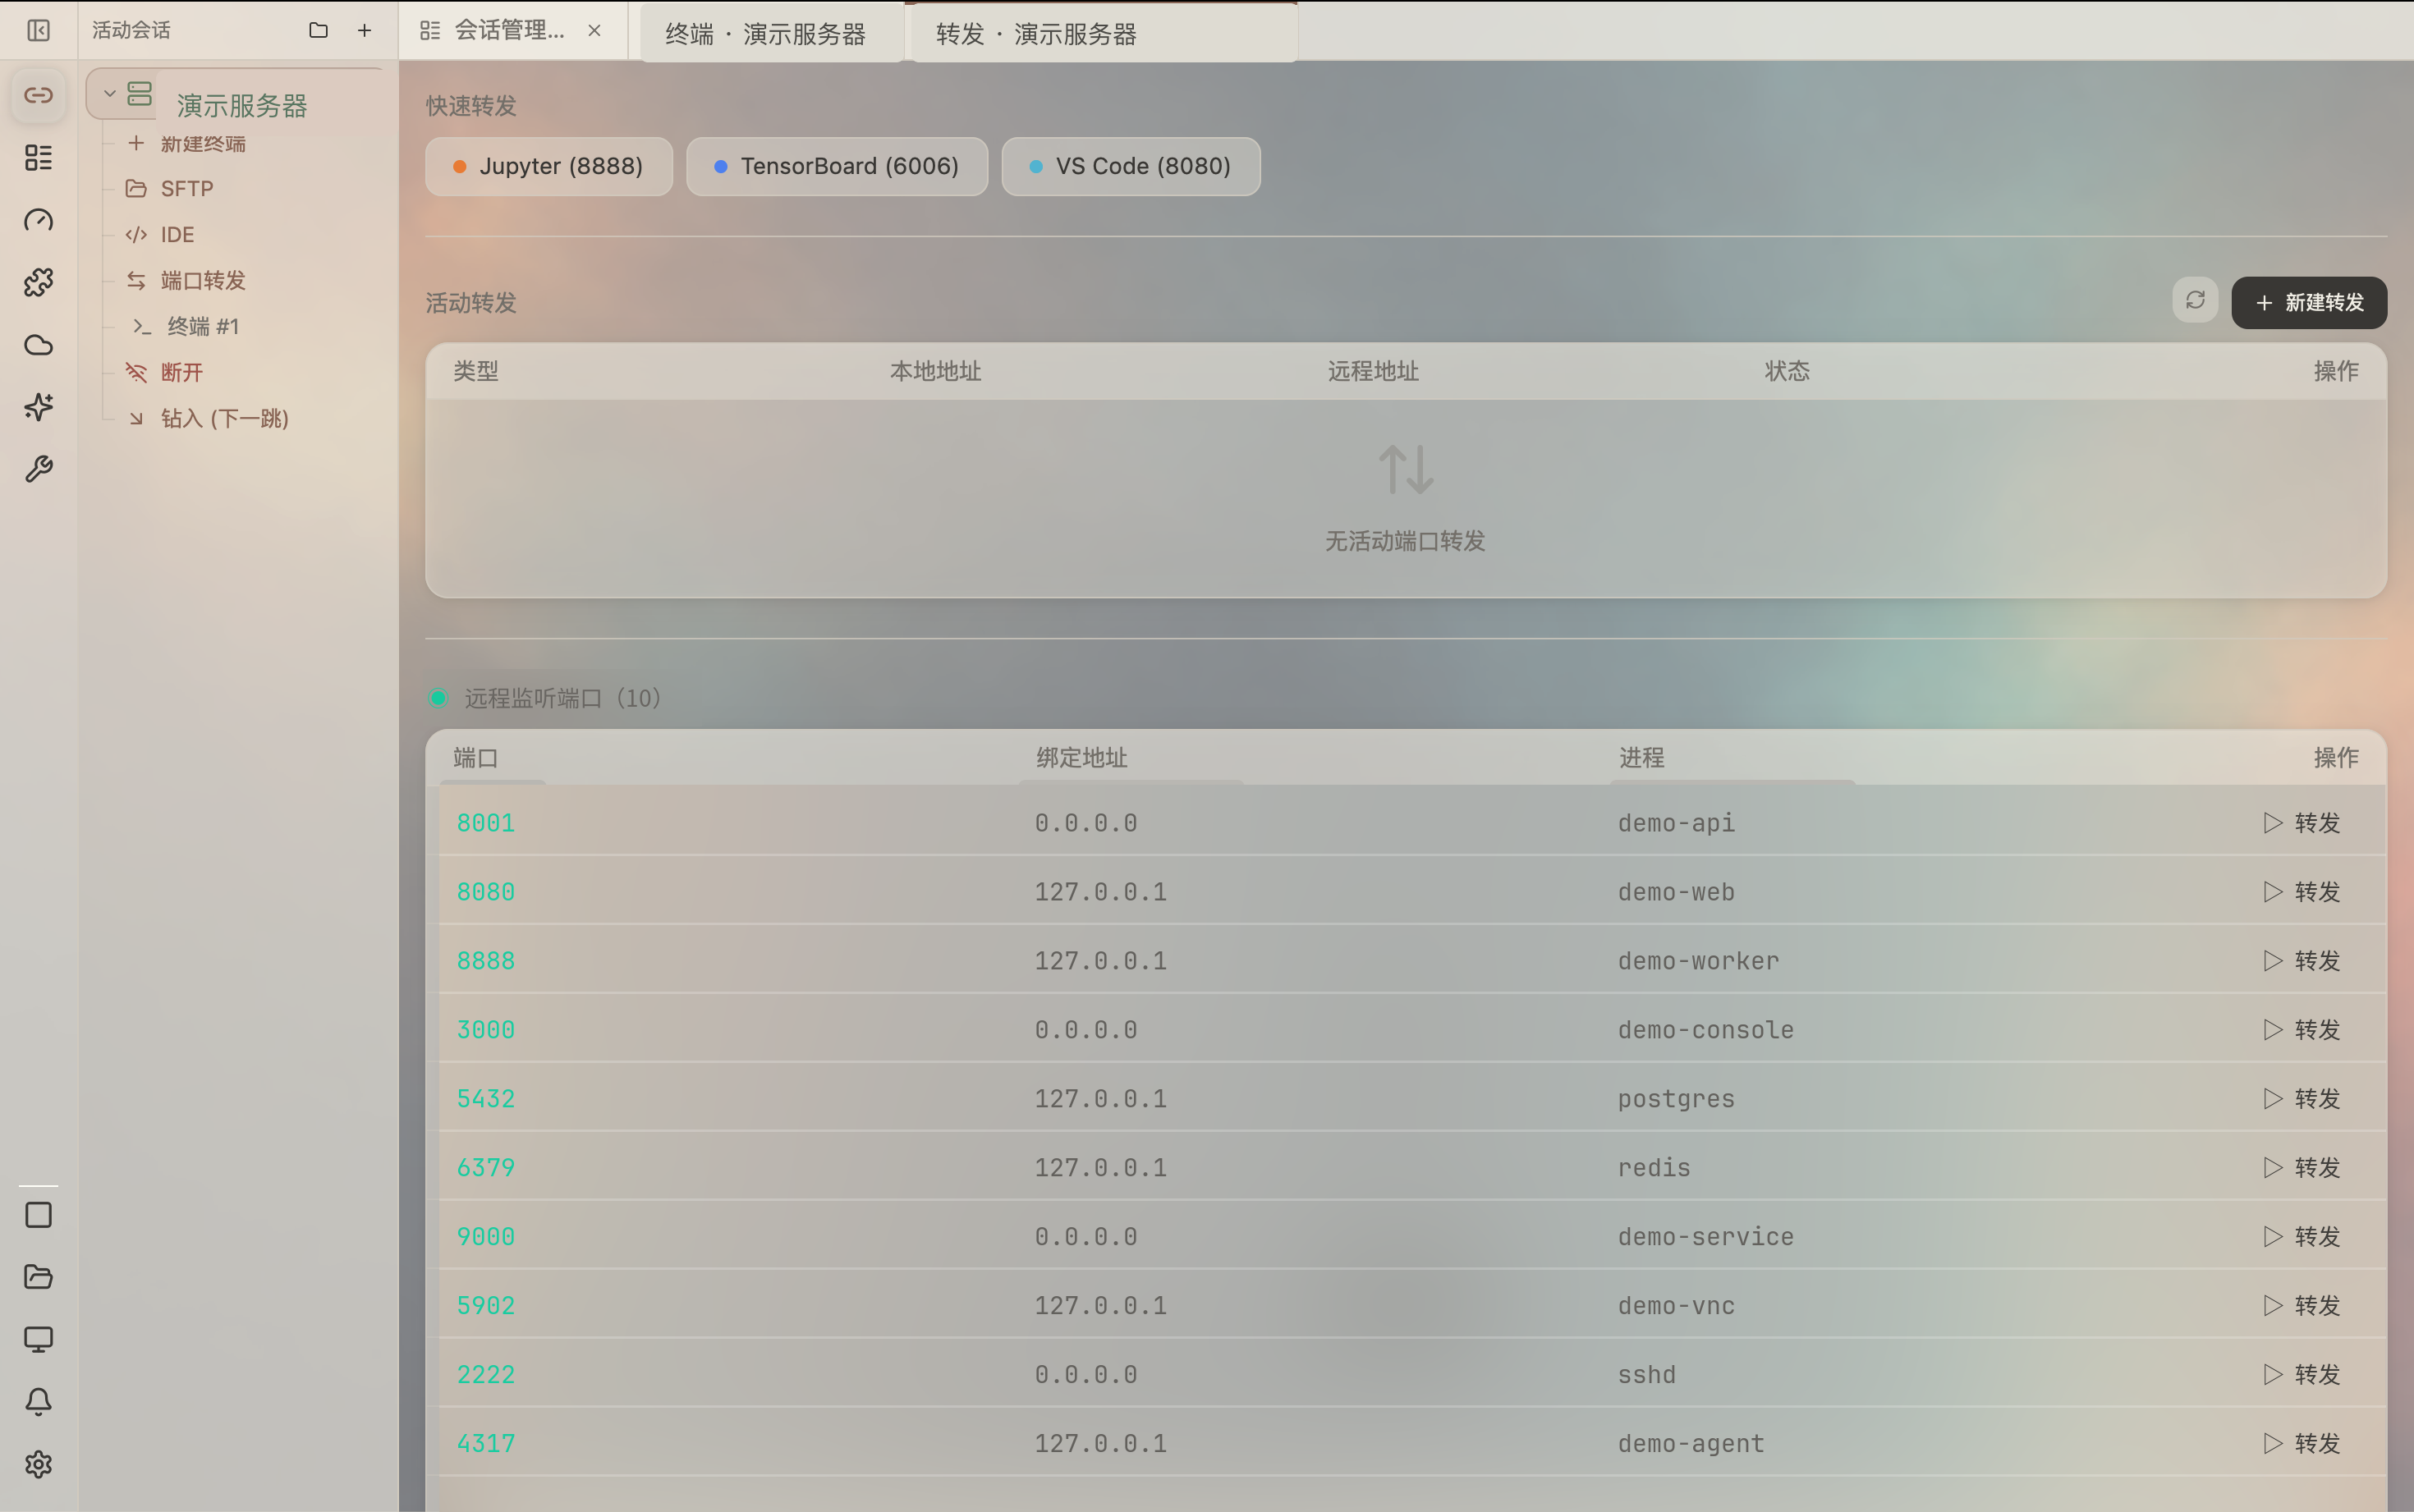This screenshot has width=2414, height=1512.
Task: Start Jupyter (8888) quick forward
Action: coord(549,166)
